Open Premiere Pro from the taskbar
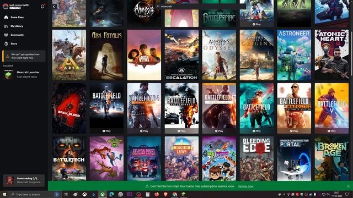353x198 pixels. pos(130,194)
